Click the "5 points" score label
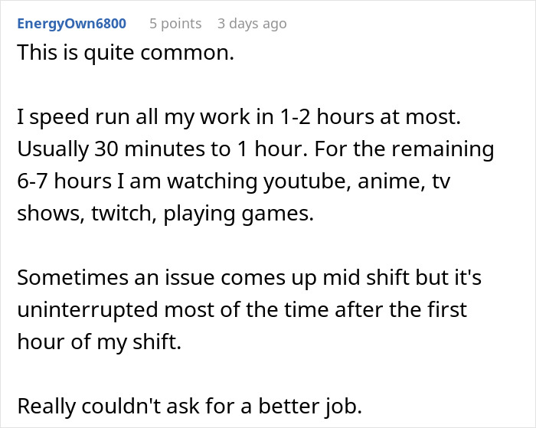Screen dimensions: 536x428 175,24
